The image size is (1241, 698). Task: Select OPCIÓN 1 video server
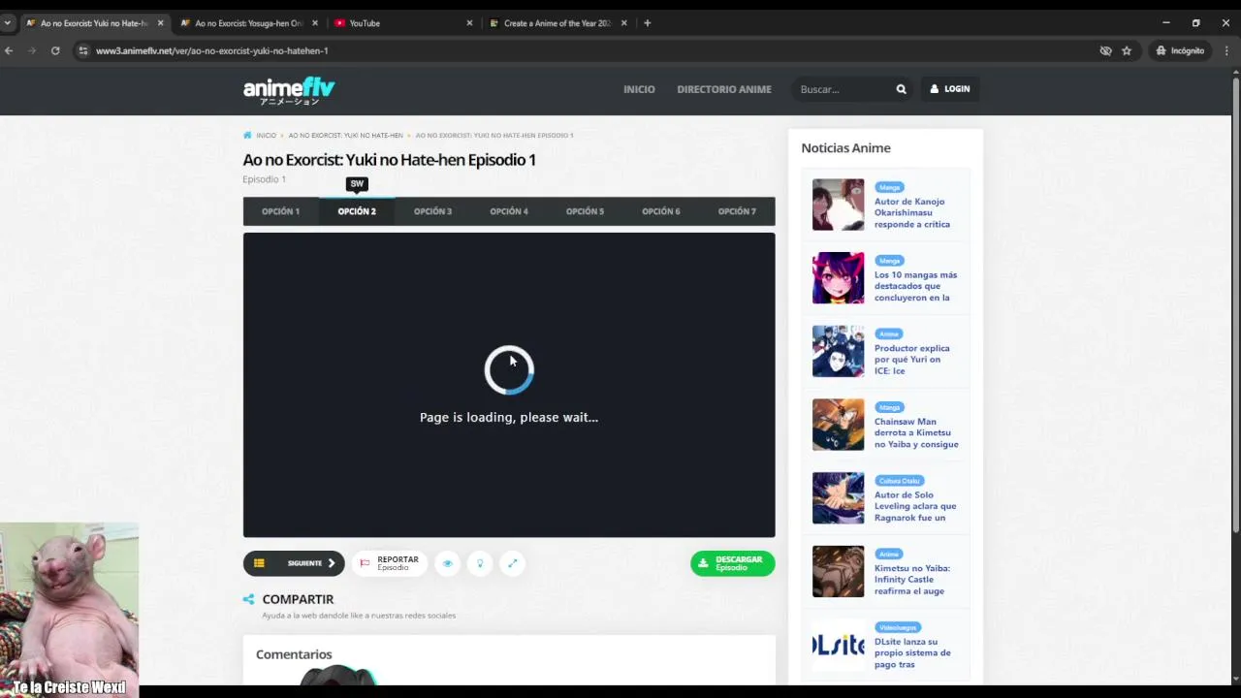coord(280,211)
